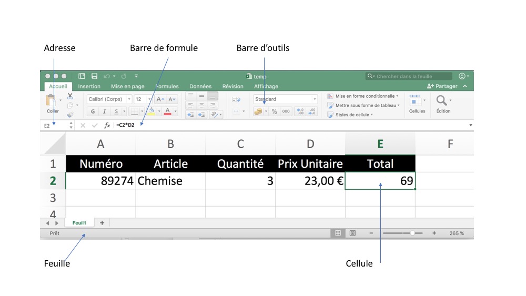
Task: Click the borders grid icon
Action: tap(135, 111)
